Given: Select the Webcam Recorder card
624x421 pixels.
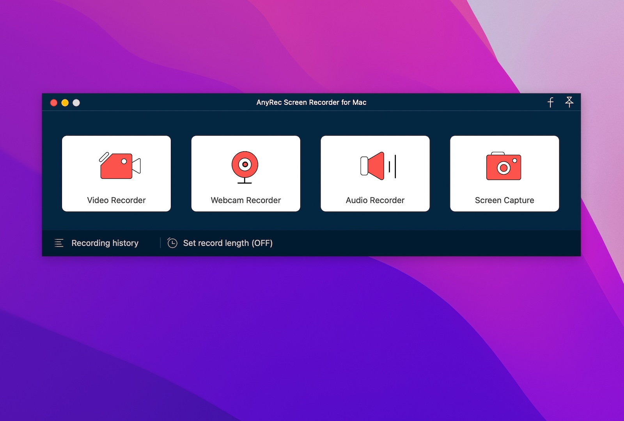Looking at the screenshot, I should click(245, 173).
